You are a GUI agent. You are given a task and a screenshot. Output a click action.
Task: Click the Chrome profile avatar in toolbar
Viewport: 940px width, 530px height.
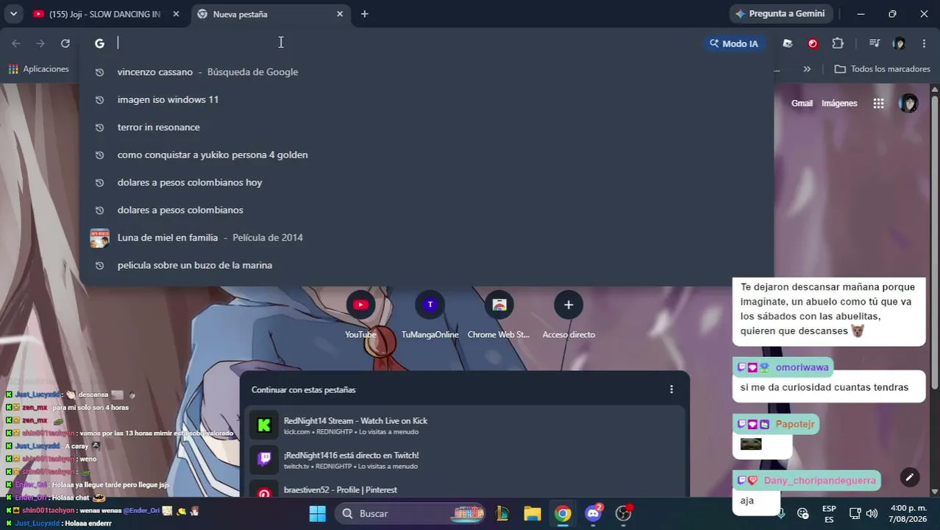pyautogui.click(x=899, y=43)
